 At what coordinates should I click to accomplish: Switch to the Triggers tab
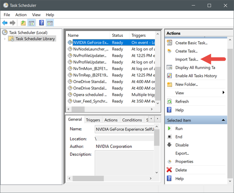click(x=93, y=120)
